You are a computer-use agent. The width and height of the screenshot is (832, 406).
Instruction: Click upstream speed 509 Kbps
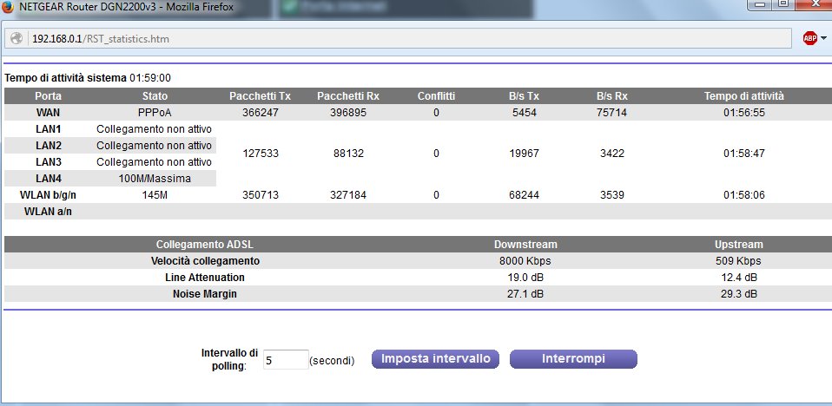pyautogui.click(x=738, y=261)
